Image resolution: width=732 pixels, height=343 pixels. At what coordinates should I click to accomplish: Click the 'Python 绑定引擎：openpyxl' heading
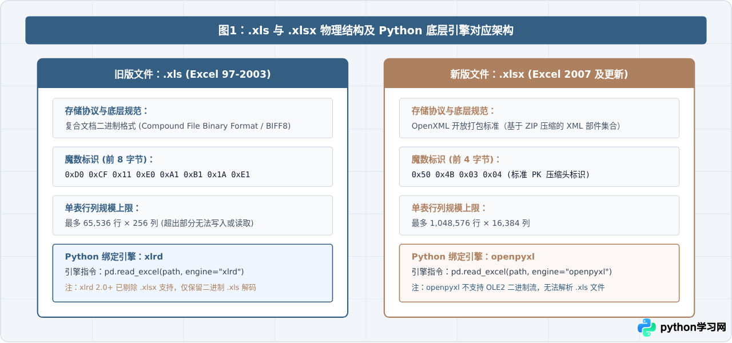click(473, 257)
